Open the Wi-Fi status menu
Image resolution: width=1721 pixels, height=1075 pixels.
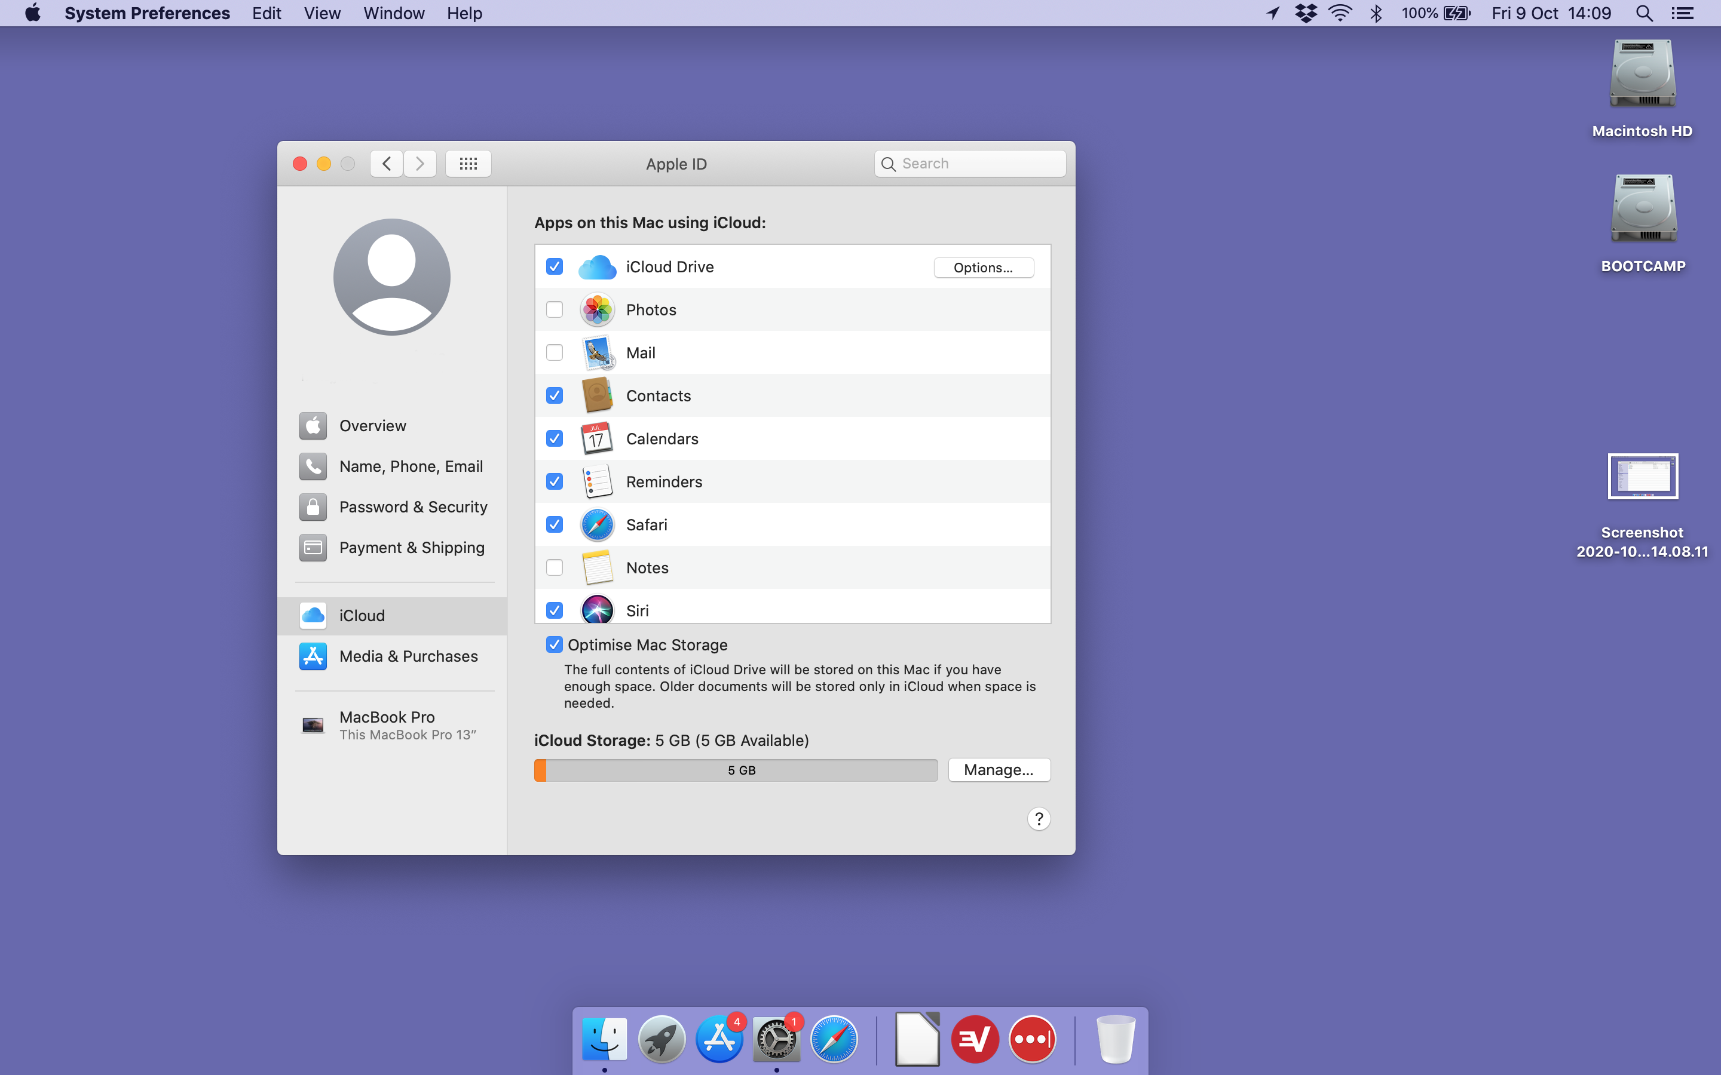(1340, 13)
